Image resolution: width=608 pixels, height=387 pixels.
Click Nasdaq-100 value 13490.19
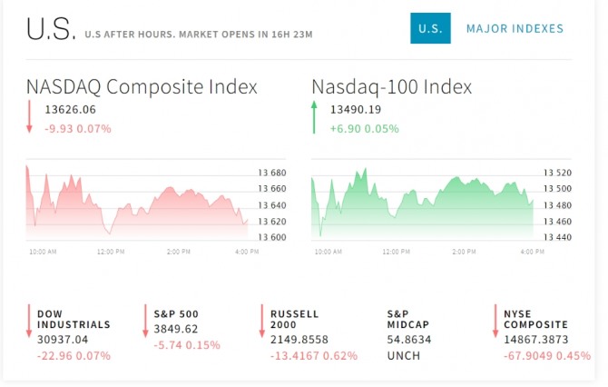(355, 110)
